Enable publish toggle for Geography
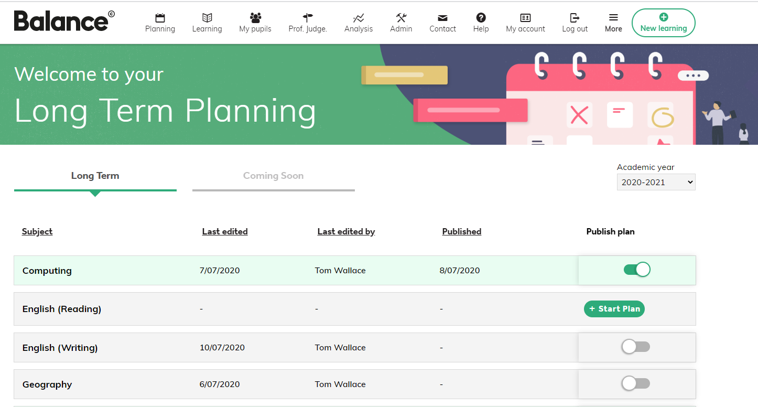The height and width of the screenshot is (407, 758). 636,383
